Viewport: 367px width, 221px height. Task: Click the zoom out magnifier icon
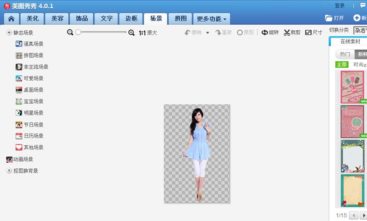(70, 32)
